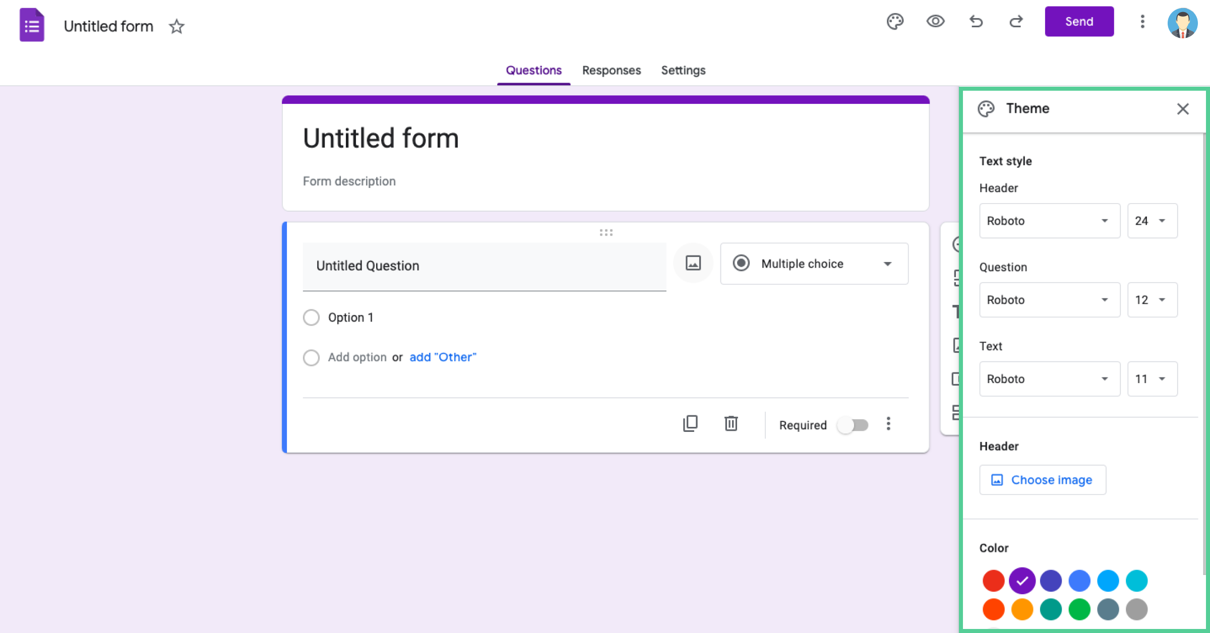Switch to the Responses tab
The height and width of the screenshot is (633, 1210).
pyautogui.click(x=612, y=71)
